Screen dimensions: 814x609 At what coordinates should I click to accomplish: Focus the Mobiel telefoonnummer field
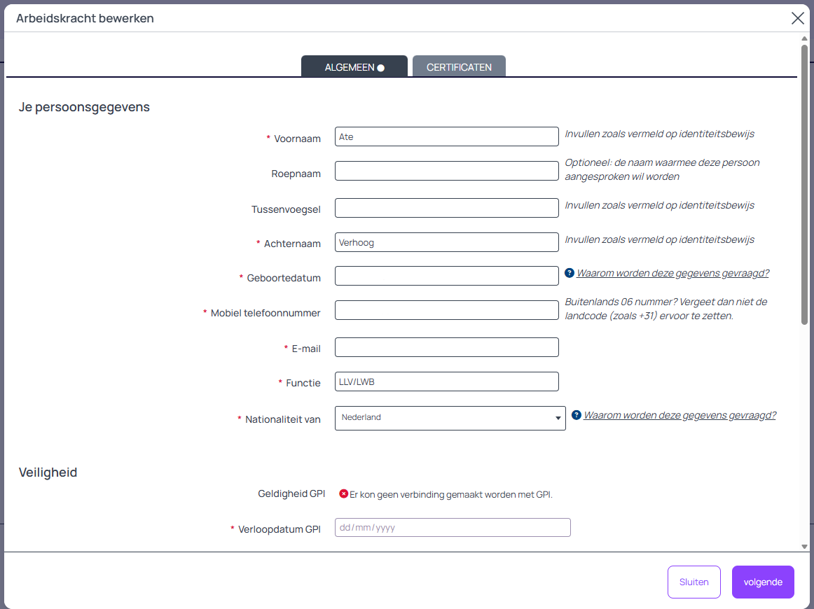pyautogui.click(x=446, y=310)
